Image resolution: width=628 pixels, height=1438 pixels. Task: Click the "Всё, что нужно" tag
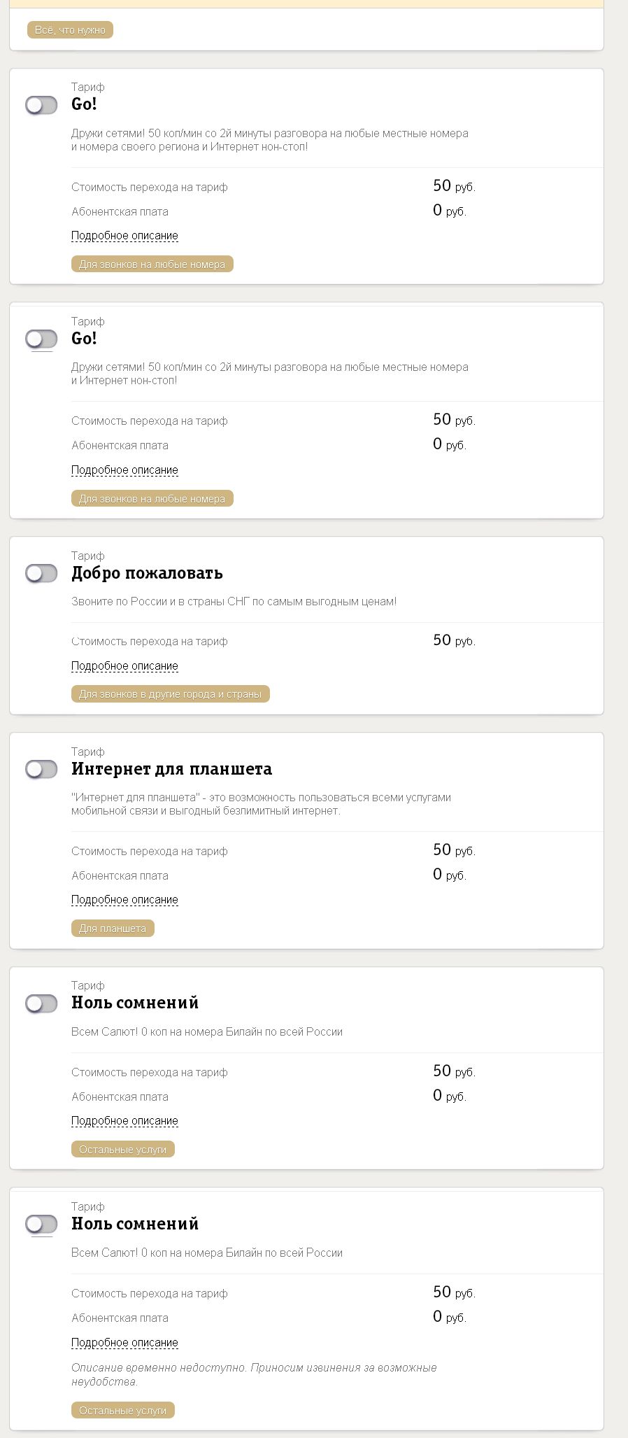click(x=70, y=30)
